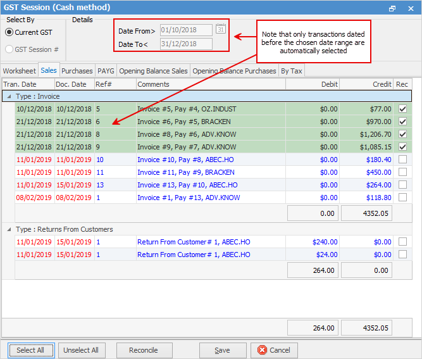Screen dimensions: 422x359
Task: Select the Invoice #5, Pay #4, OZ.INDUST comment
Action: (187, 109)
